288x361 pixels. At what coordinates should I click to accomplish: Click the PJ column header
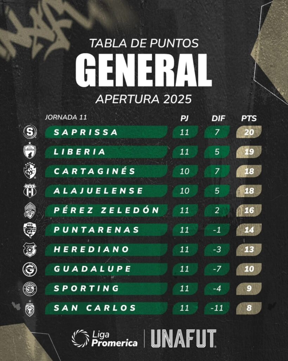tap(184, 118)
